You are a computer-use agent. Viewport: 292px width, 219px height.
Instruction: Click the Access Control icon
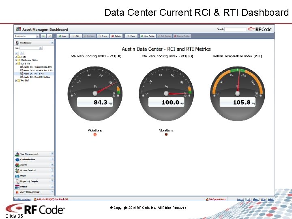coord(17,170)
